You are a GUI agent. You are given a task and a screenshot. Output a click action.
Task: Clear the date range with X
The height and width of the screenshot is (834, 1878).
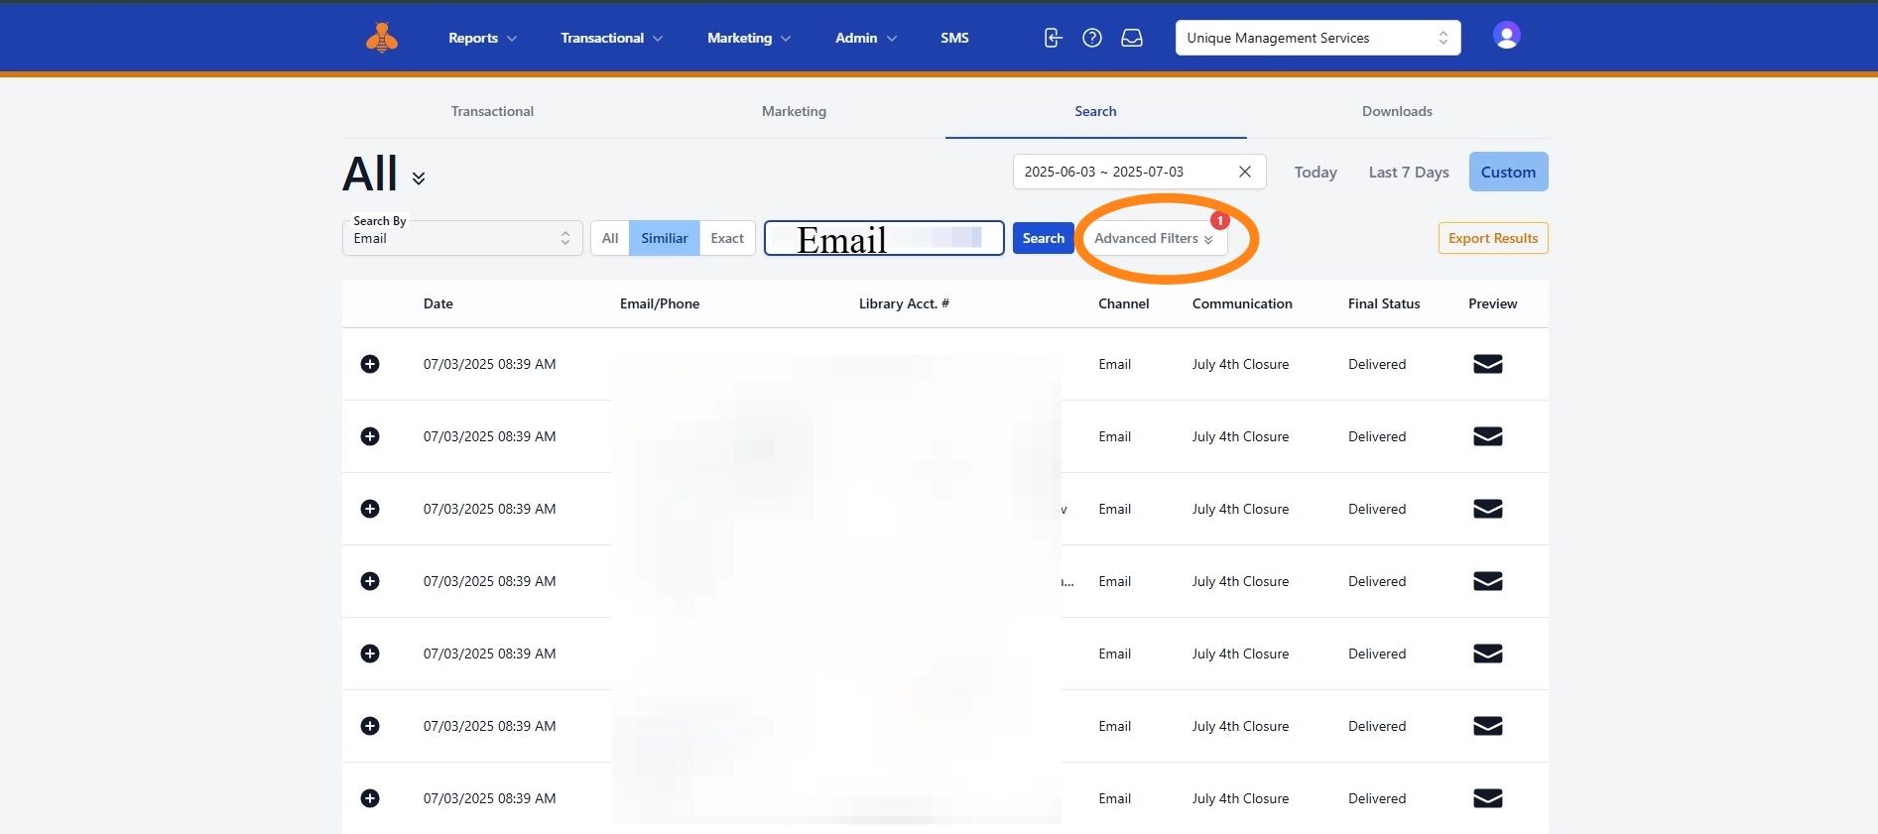(1244, 172)
